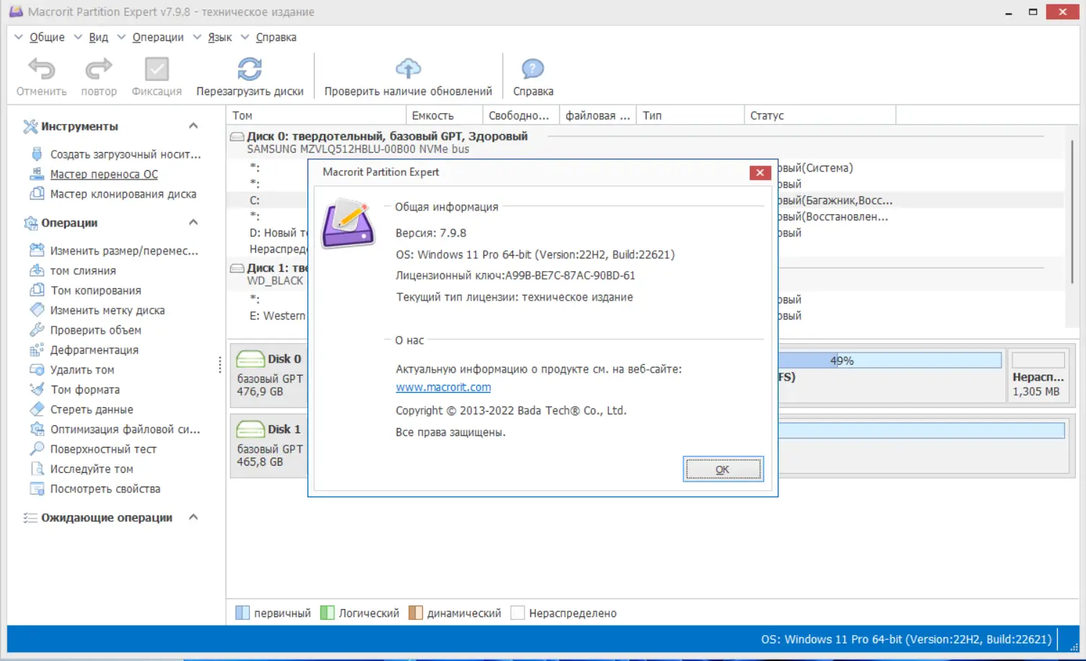Select the Мастер клонирования диска icon
1086x661 pixels.
click(x=37, y=193)
